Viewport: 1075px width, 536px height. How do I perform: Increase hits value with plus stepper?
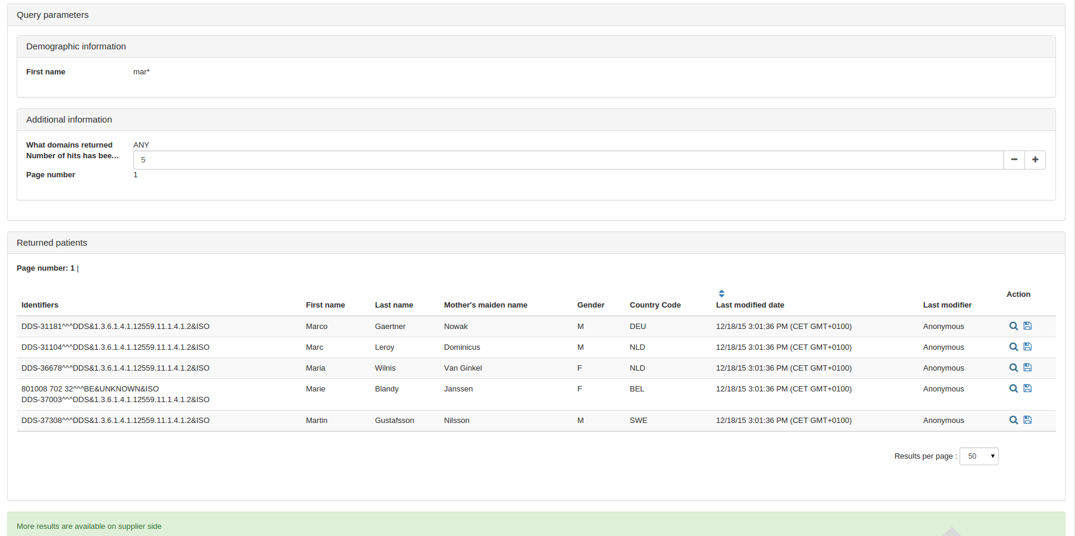pyautogui.click(x=1035, y=159)
